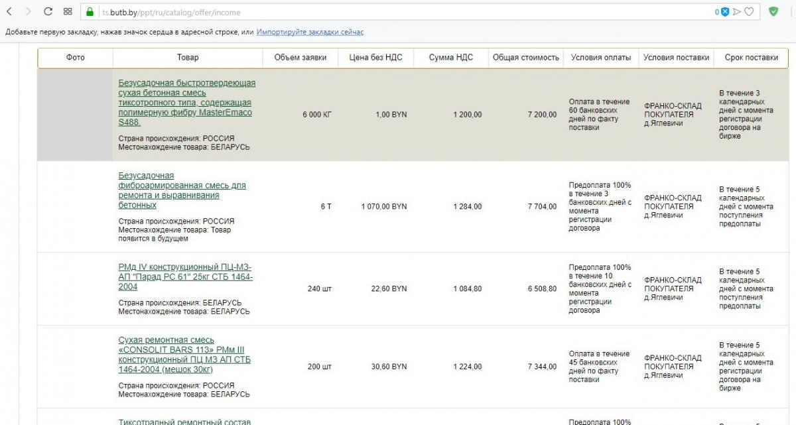Select the '1 084,80' VAT sum cell
The width and height of the screenshot is (796, 425).
[x=467, y=289]
